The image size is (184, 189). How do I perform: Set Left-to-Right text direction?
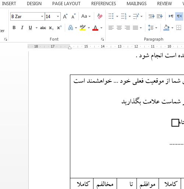tap(171, 16)
